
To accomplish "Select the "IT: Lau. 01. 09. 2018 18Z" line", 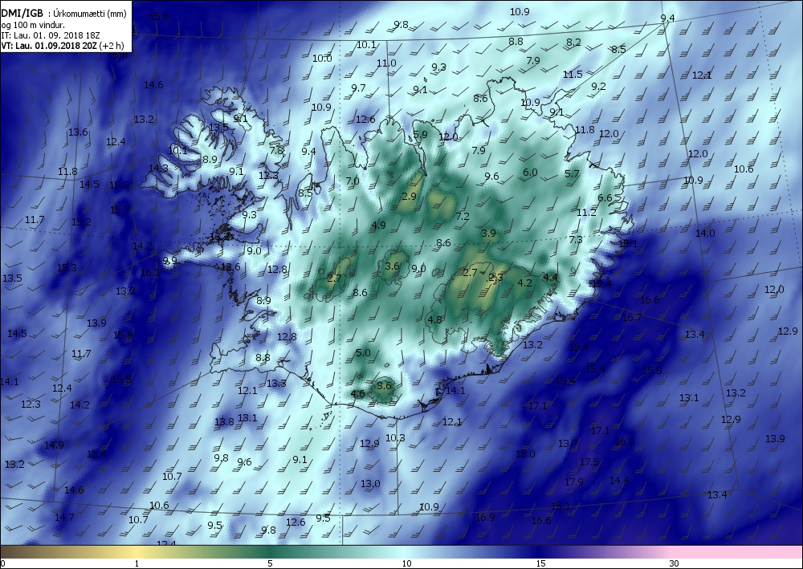I will 50,35.
